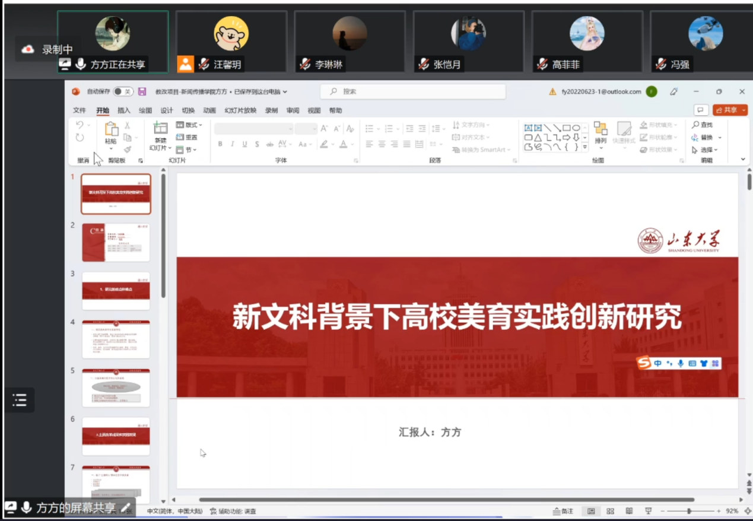This screenshot has width=753, height=521.
Task: Expand the Section (节) dropdown
Action: (187, 150)
